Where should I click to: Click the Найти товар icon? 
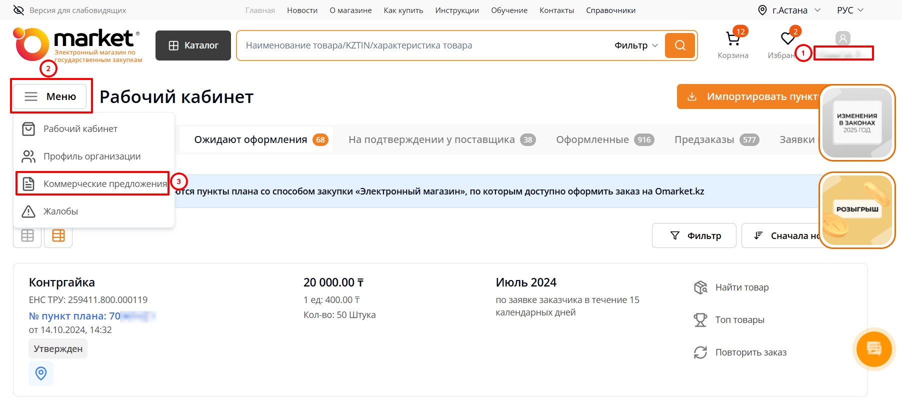tap(700, 287)
